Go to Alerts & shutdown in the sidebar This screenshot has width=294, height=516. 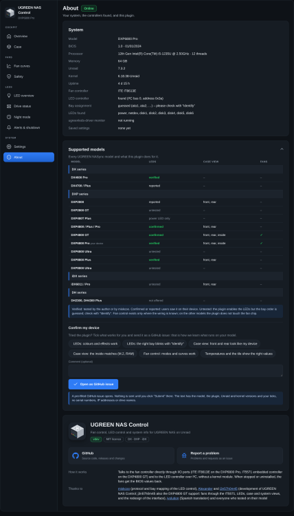coord(29,127)
